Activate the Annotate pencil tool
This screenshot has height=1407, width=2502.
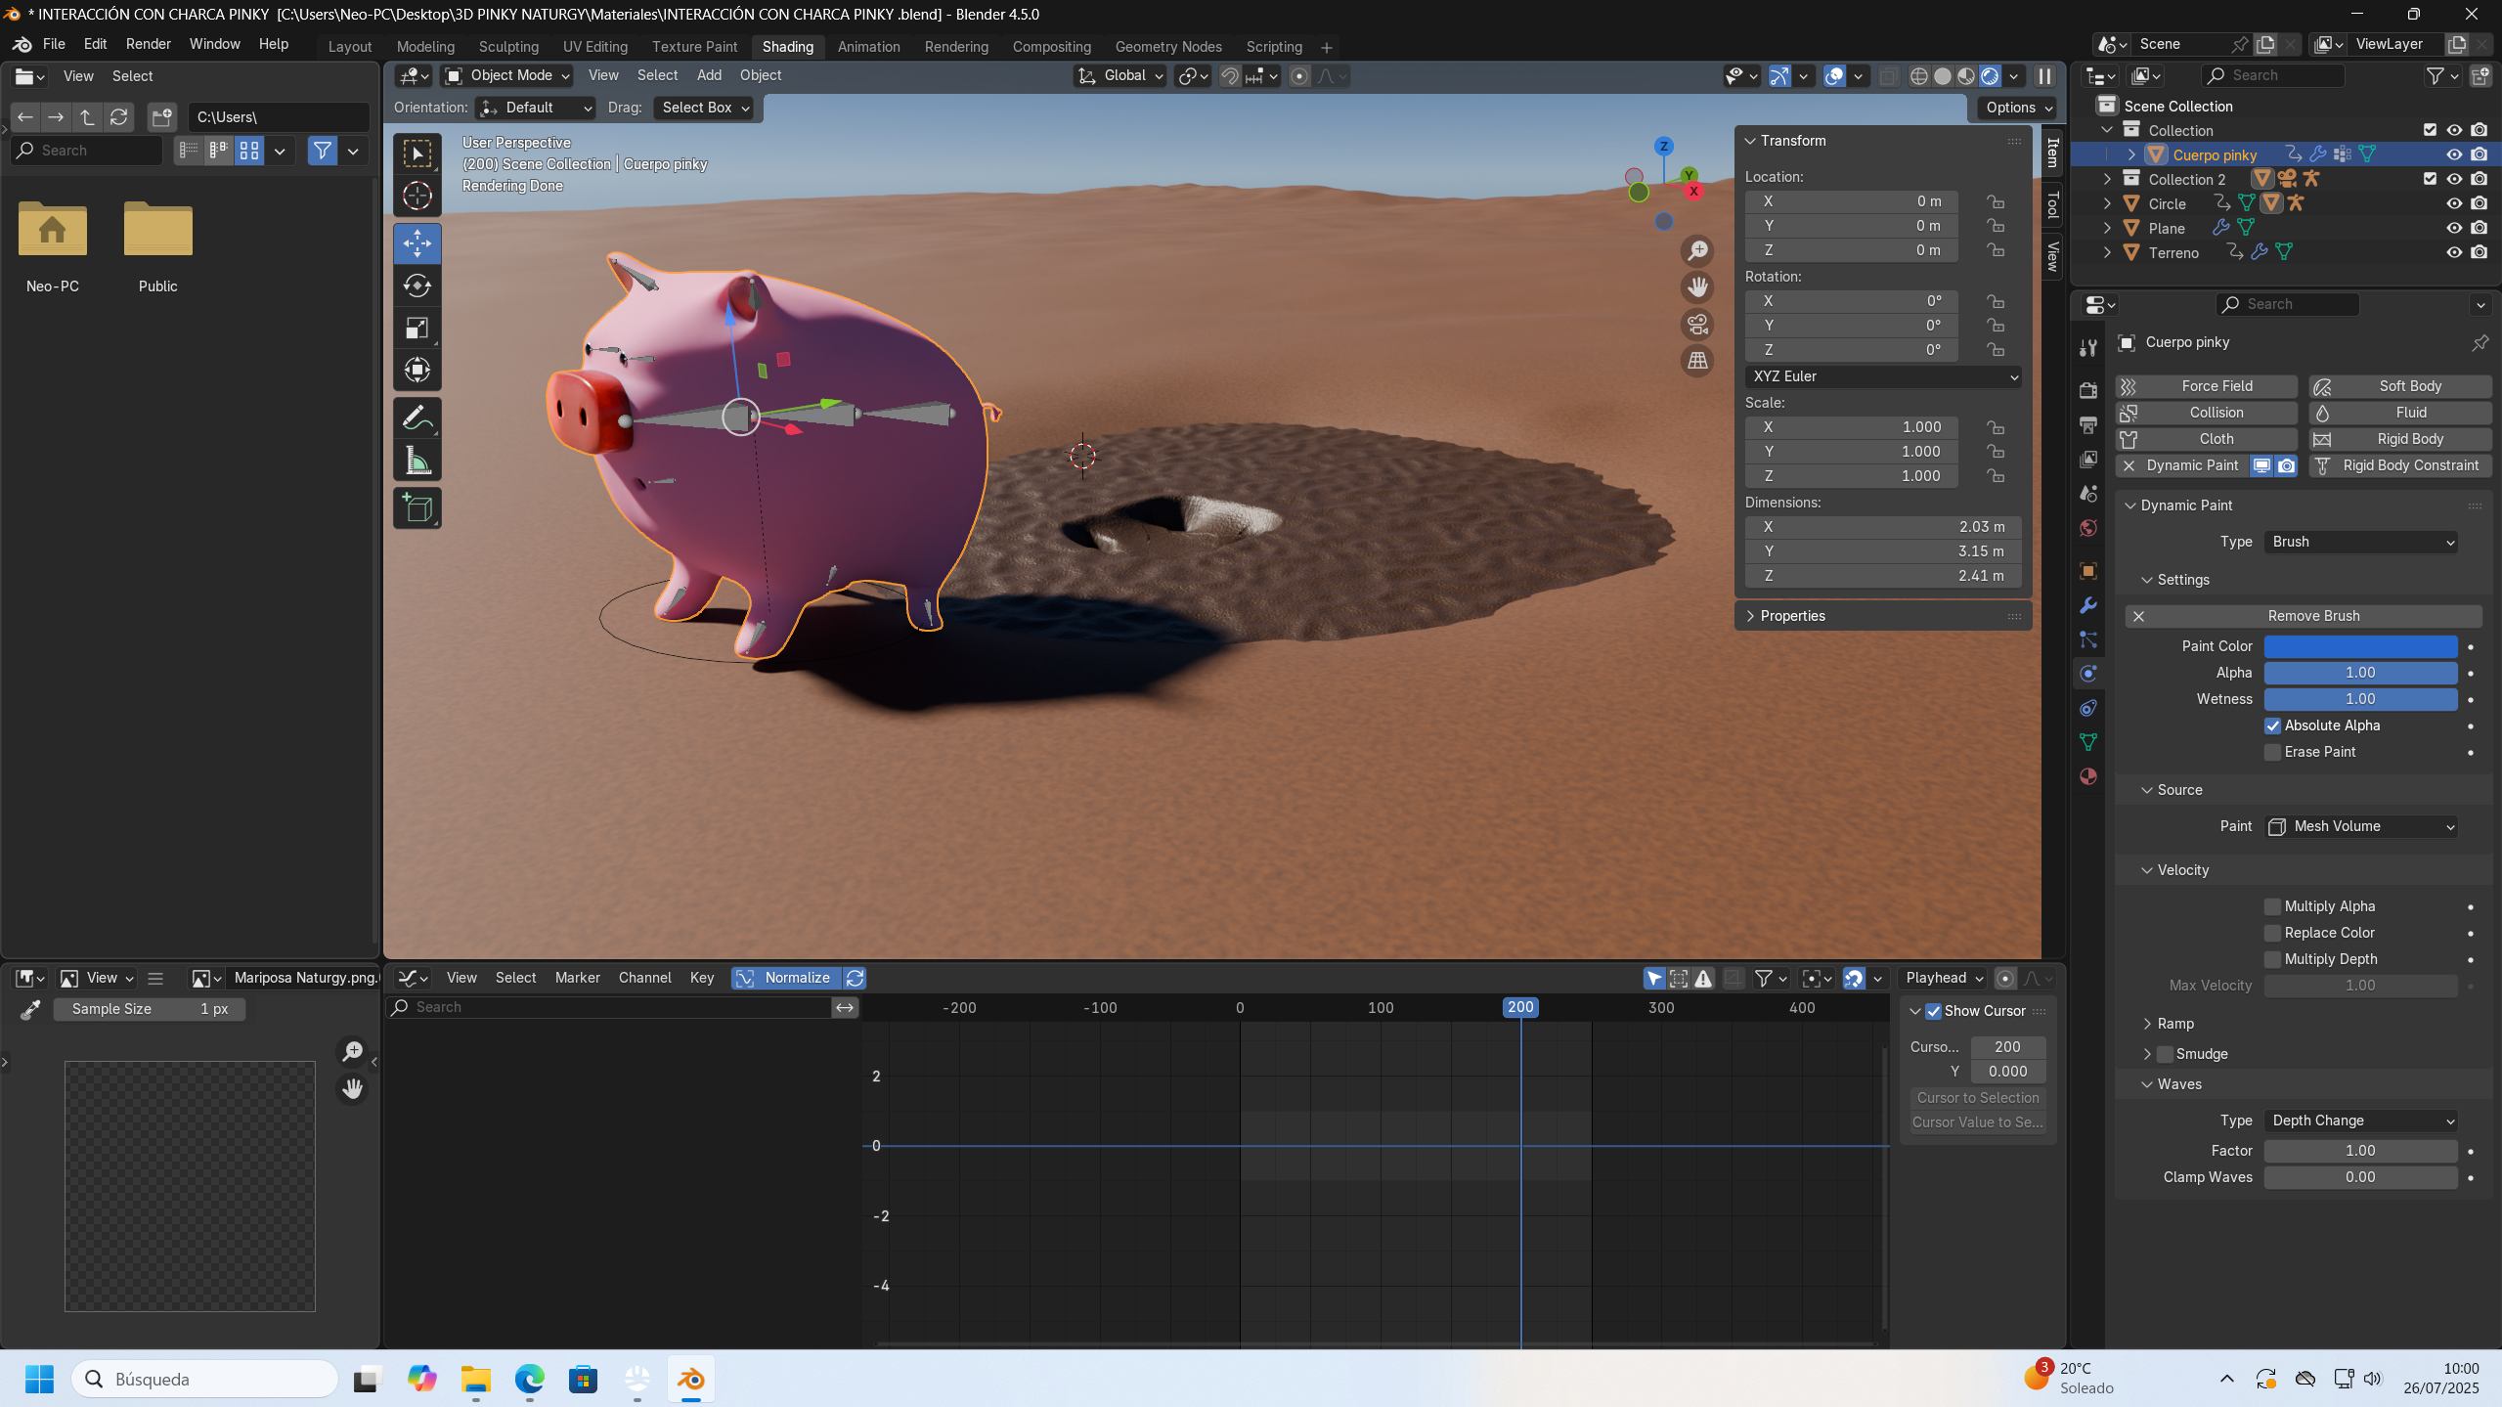(x=417, y=418)
